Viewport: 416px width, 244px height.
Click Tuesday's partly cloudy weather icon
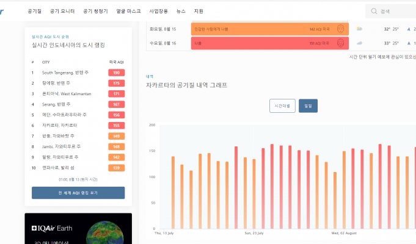click(359, 29)
